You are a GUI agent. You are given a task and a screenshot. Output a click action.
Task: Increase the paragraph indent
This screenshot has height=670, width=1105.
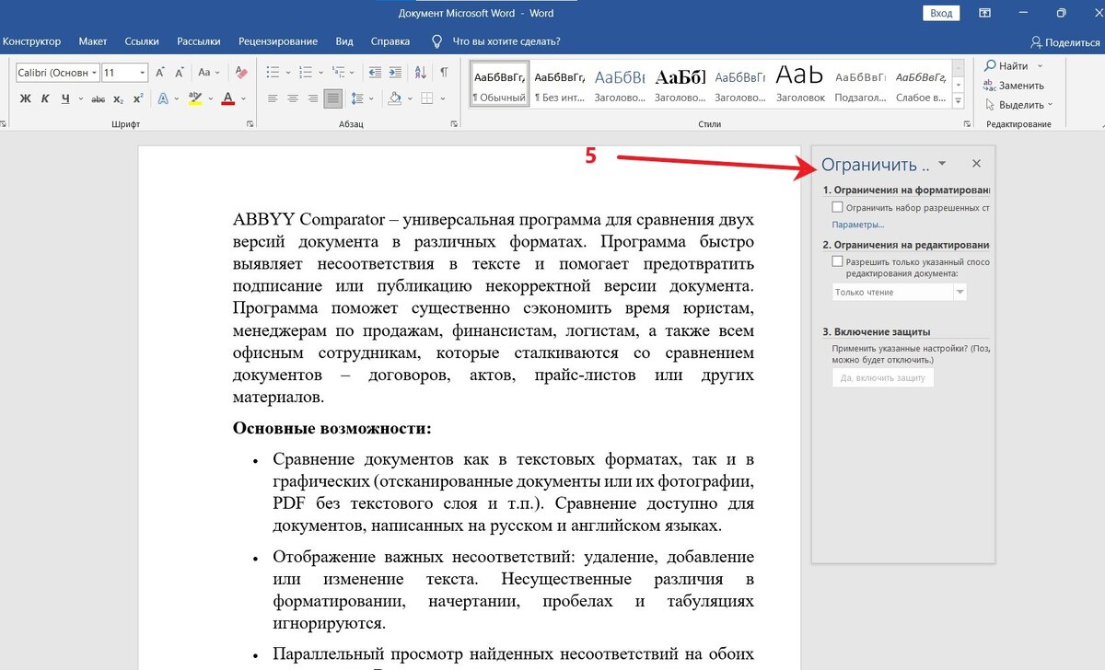pos(394,72)
